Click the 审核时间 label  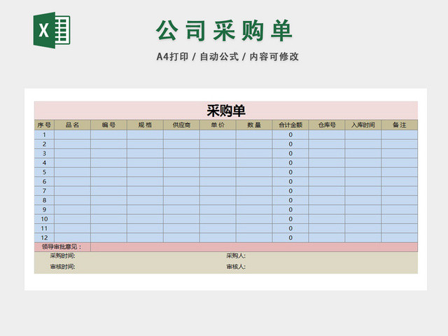tap(62, 267)
